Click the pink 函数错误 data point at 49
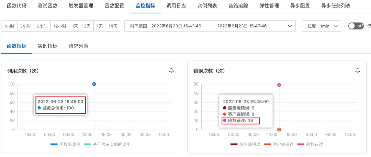371x157 pixels. click(x=279, y=85)
